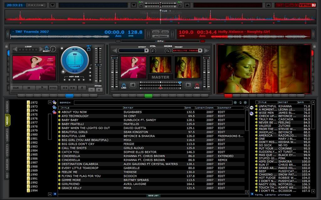Screen dimensions: 321x200
Task: Decrease loop length with the left LOOP arrow
Action: (15, 49)
